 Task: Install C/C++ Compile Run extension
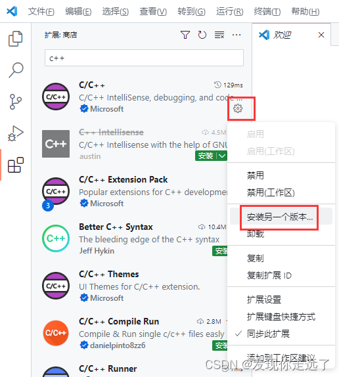tap(220, 345)
